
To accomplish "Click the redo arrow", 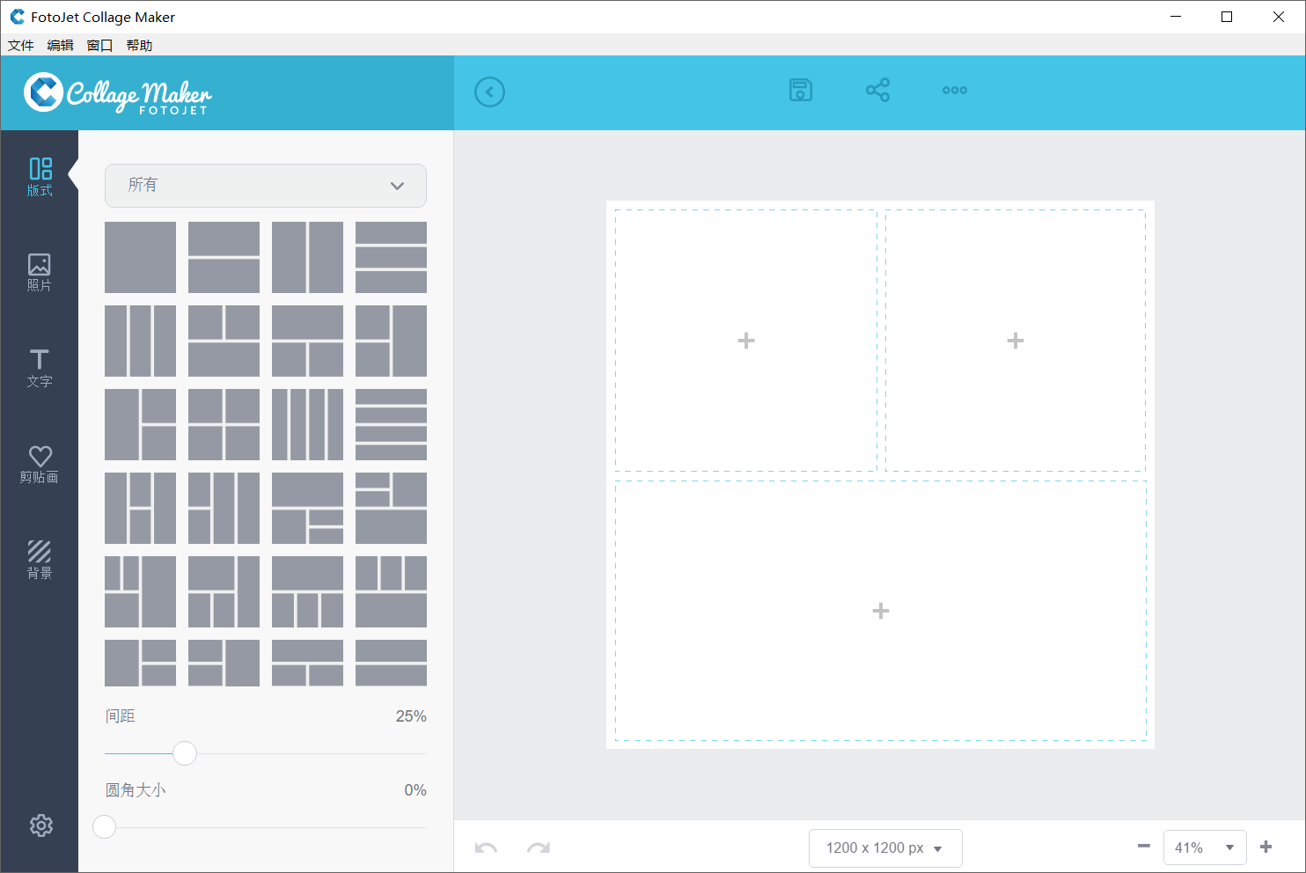I will pos(538,848).
